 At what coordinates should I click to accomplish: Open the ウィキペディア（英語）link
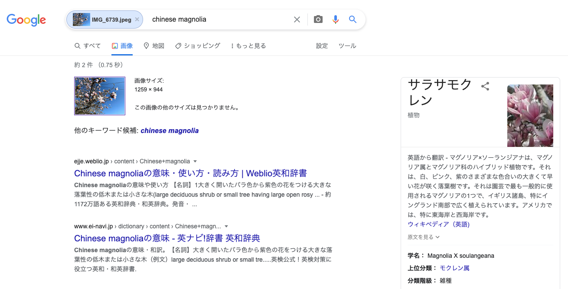pos(439,224)
